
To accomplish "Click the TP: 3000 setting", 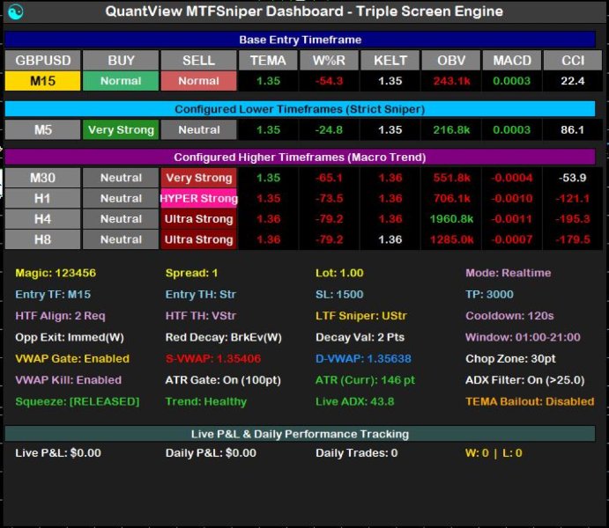I will point(489,295).
